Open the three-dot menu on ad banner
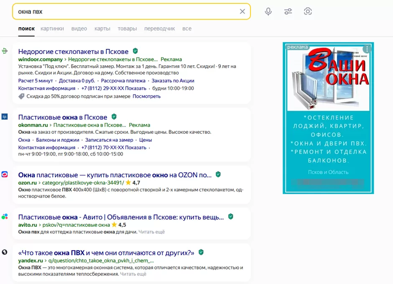 [x=367, y=49]
